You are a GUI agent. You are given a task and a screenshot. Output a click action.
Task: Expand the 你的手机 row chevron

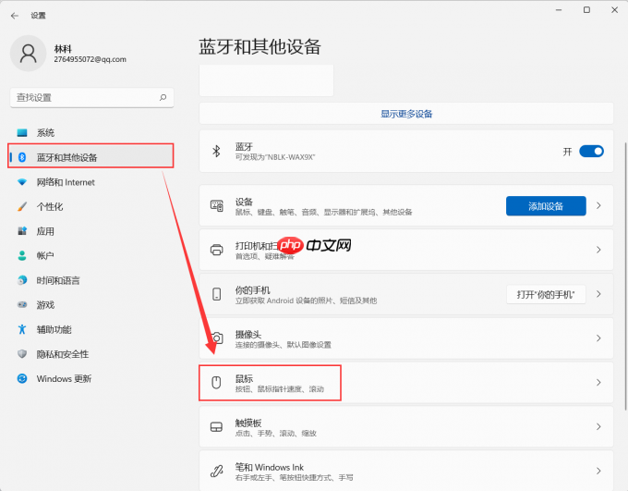[598, 294]
